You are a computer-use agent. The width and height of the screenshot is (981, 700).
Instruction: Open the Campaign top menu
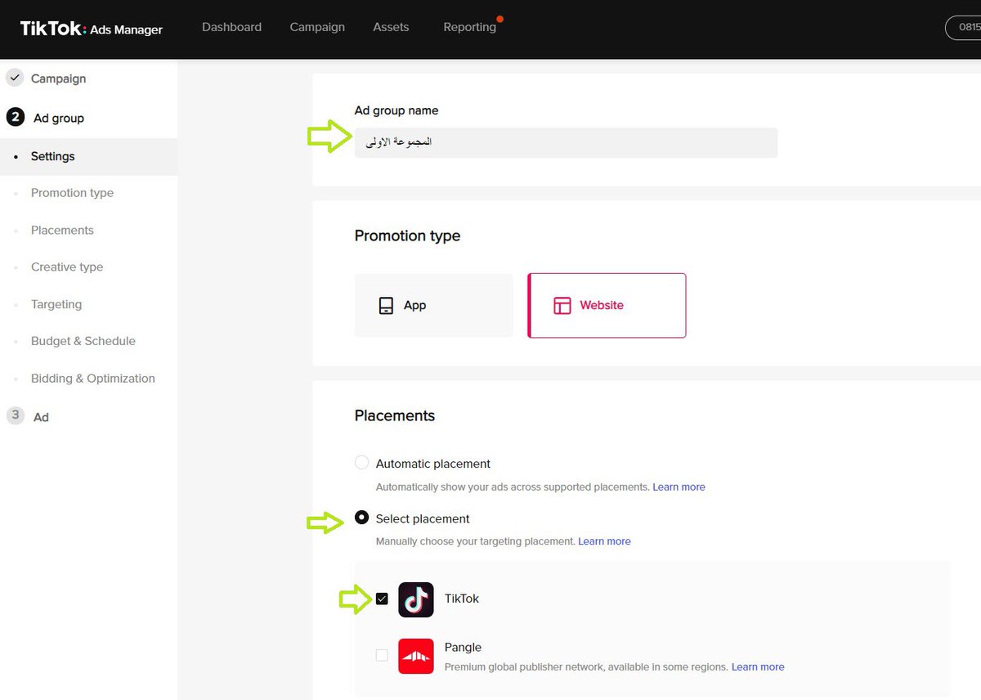pos(317,27)
